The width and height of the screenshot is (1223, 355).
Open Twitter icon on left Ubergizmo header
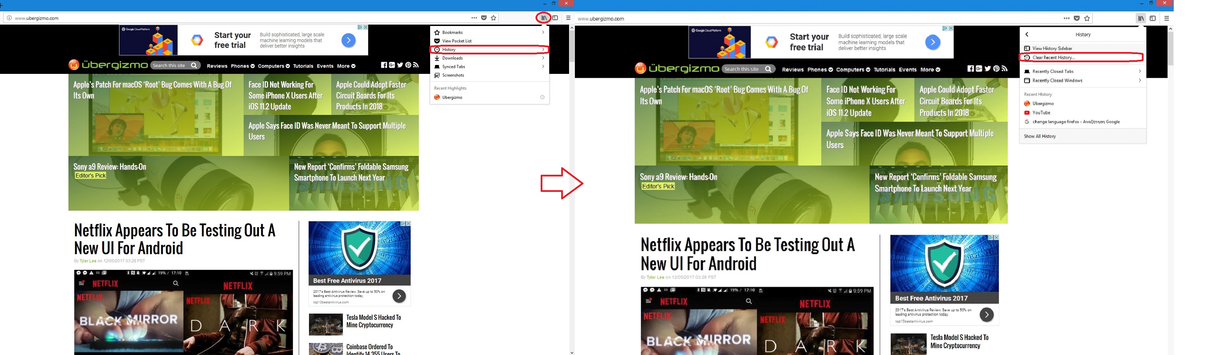(x=400, y=65)
